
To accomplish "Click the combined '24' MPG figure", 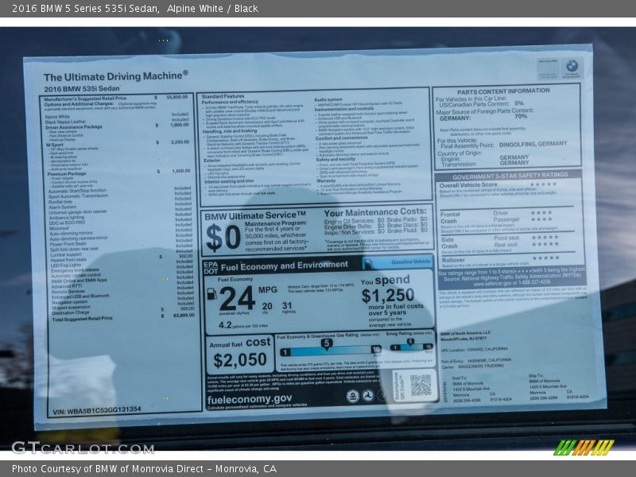I will pos(237,299).
